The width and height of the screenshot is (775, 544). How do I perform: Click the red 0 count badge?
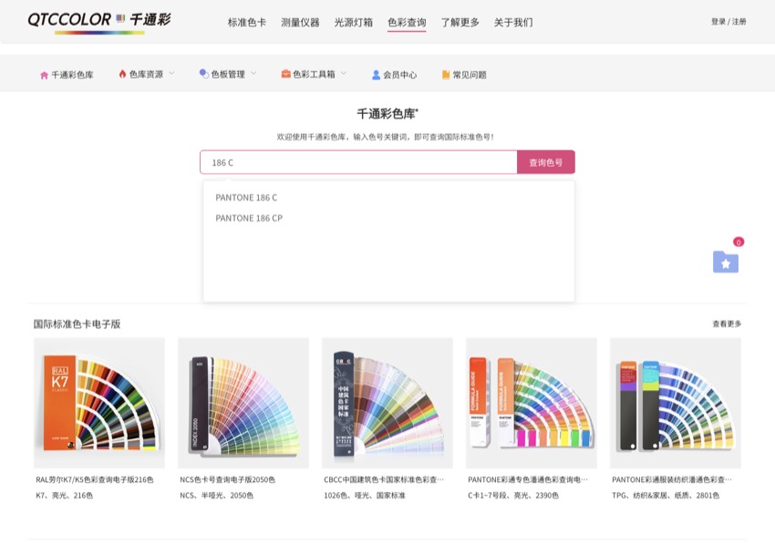[x=739, y=241]
